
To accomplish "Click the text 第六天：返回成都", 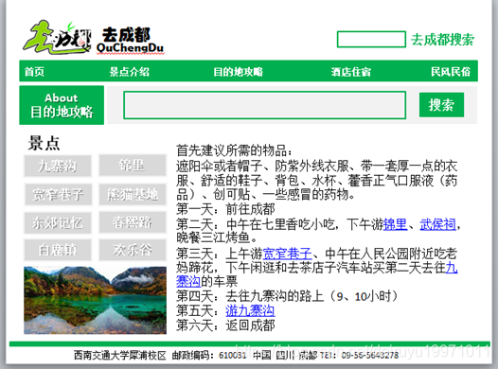I will (x=226, y=325).
